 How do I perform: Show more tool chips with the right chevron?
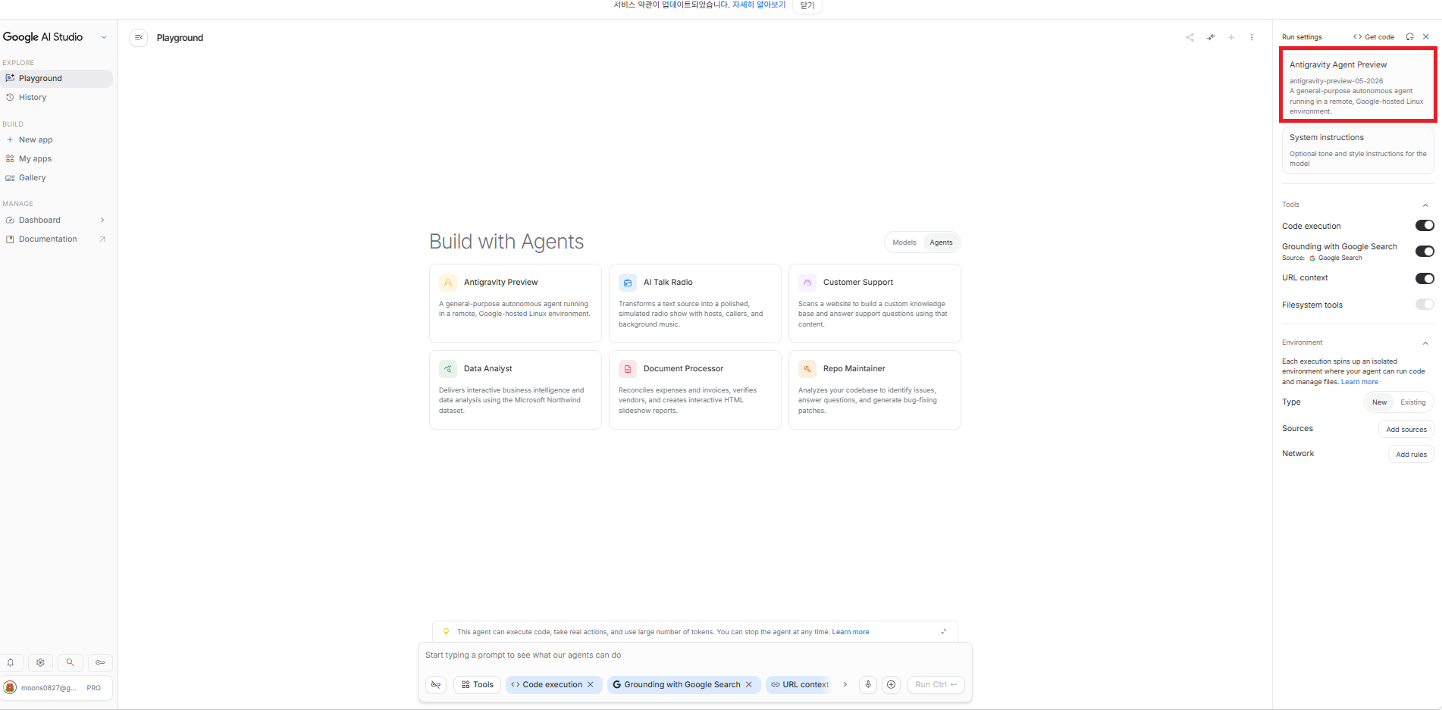[x=845, y=684]
